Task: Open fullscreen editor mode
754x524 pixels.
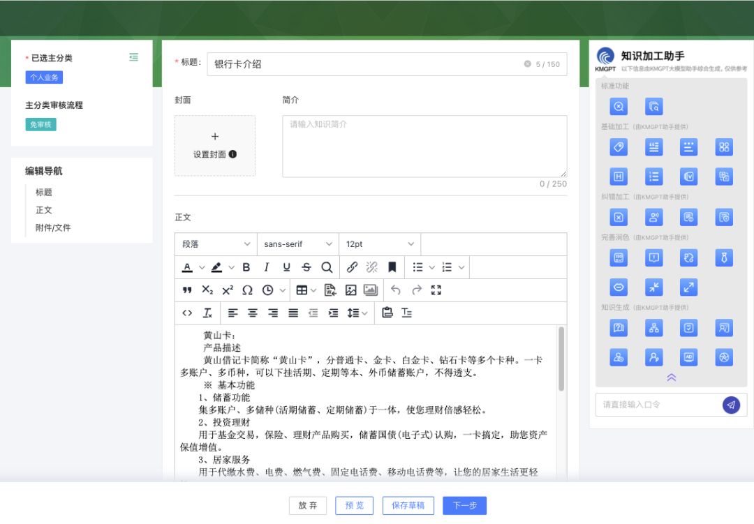Action: click(436, 290)
